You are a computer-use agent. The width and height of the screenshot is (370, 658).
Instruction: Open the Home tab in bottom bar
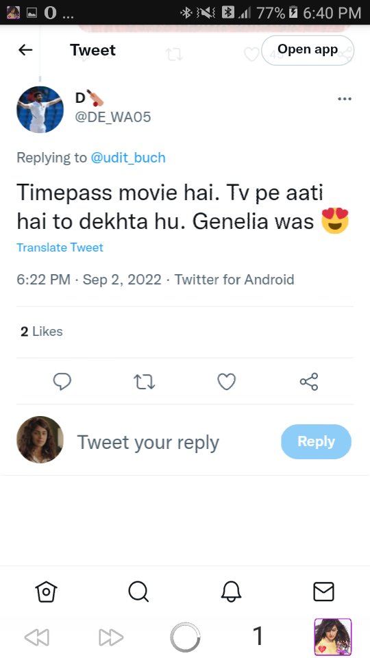tap(46, 592)
